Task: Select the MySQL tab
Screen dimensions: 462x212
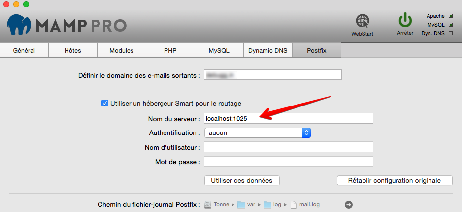Action: pos(219,50)
